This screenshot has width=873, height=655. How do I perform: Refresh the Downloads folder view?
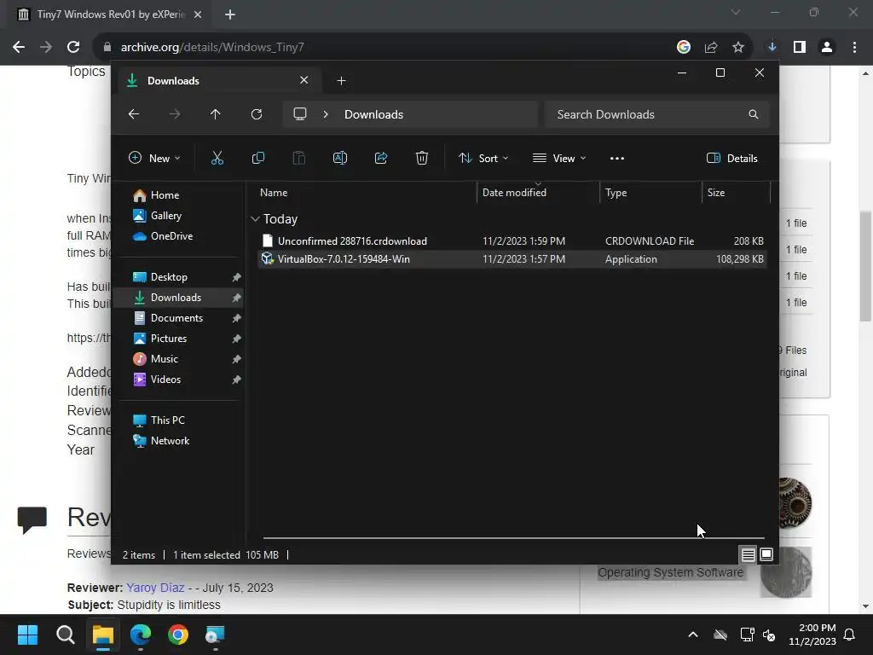click(256, 114)
